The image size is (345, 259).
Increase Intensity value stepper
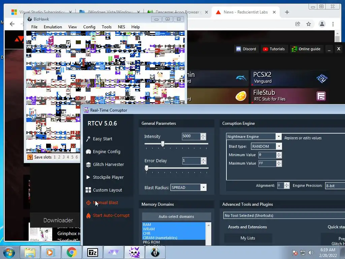[x=203, y=135]
